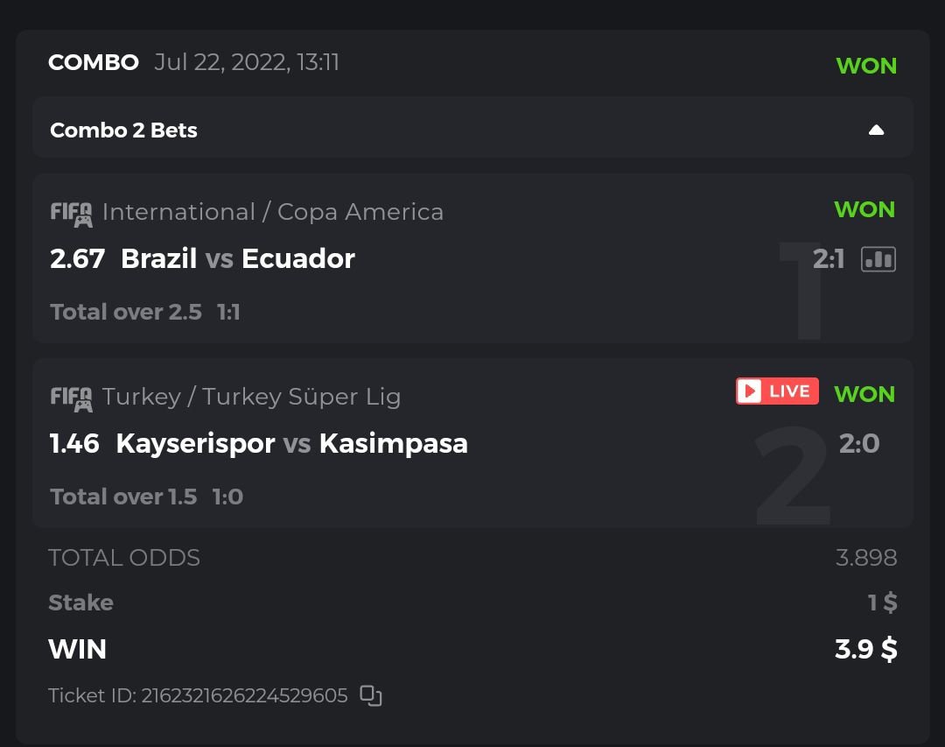
Task: Select Turkey / Turkey Süper Lig label
Action: (x=251, y=397)
